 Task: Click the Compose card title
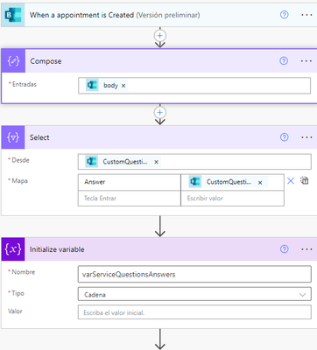pos(46,61)
